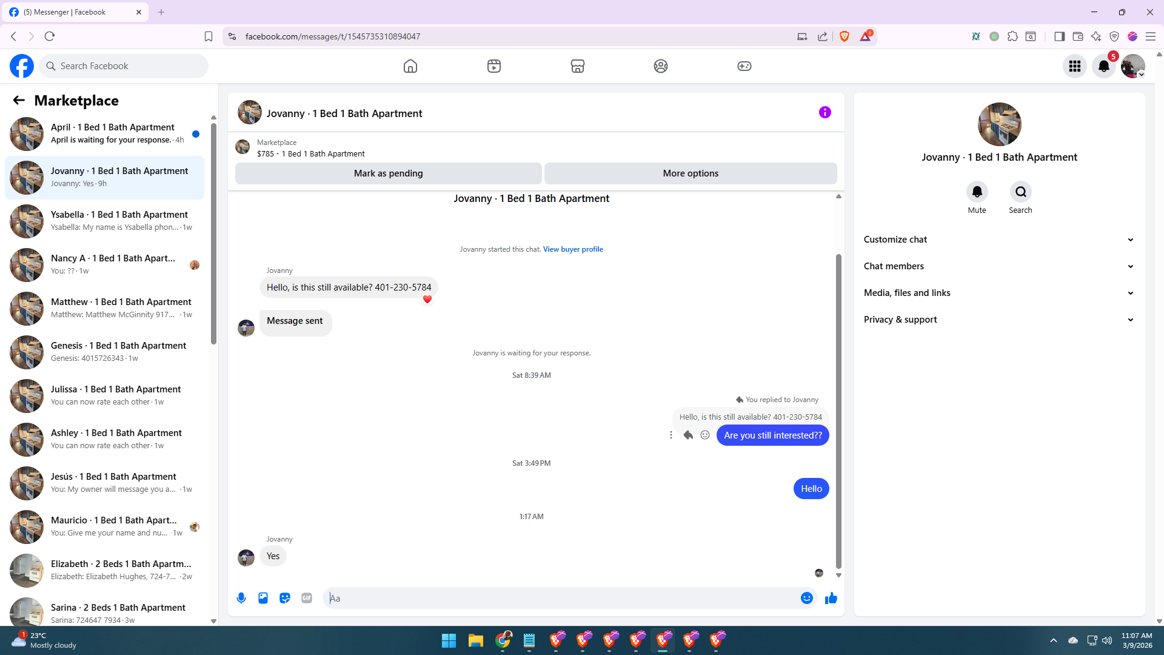React to message with smiley icon

pyautogui.click(x=705, y=435)
